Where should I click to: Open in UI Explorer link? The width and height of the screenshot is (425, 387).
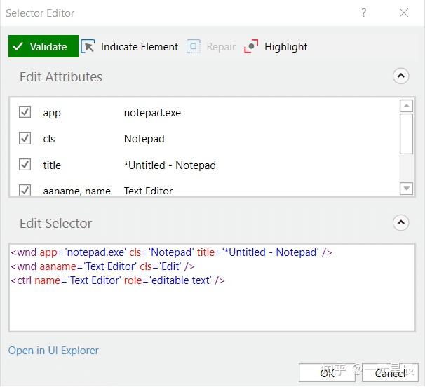[x=53, y=351]
